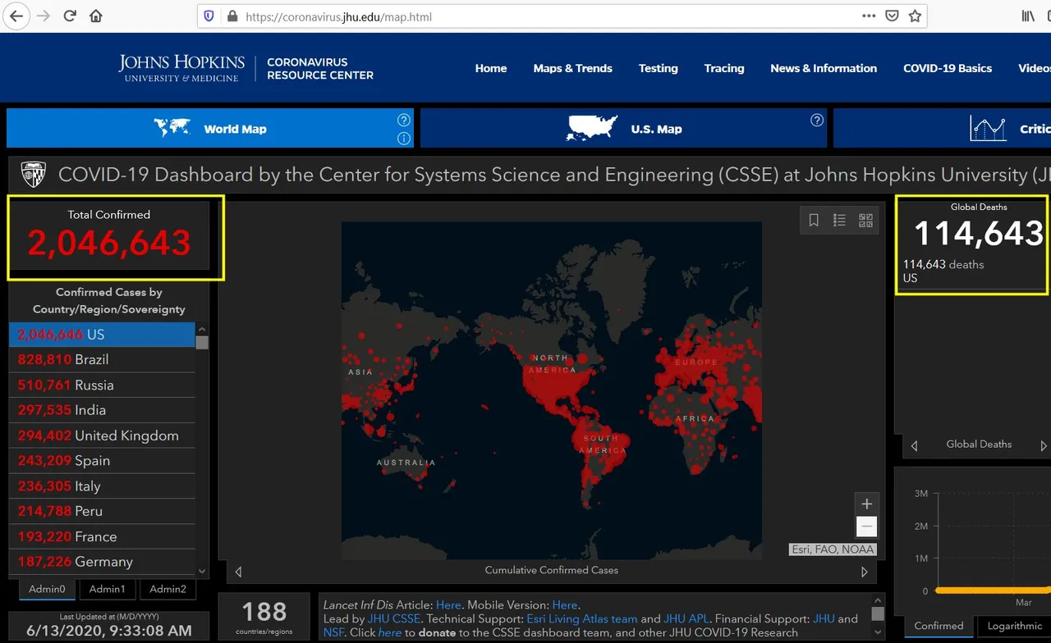This screenshot has width=1051, height=643.
Task: Show site security padlock info
Action: point(232,16)
